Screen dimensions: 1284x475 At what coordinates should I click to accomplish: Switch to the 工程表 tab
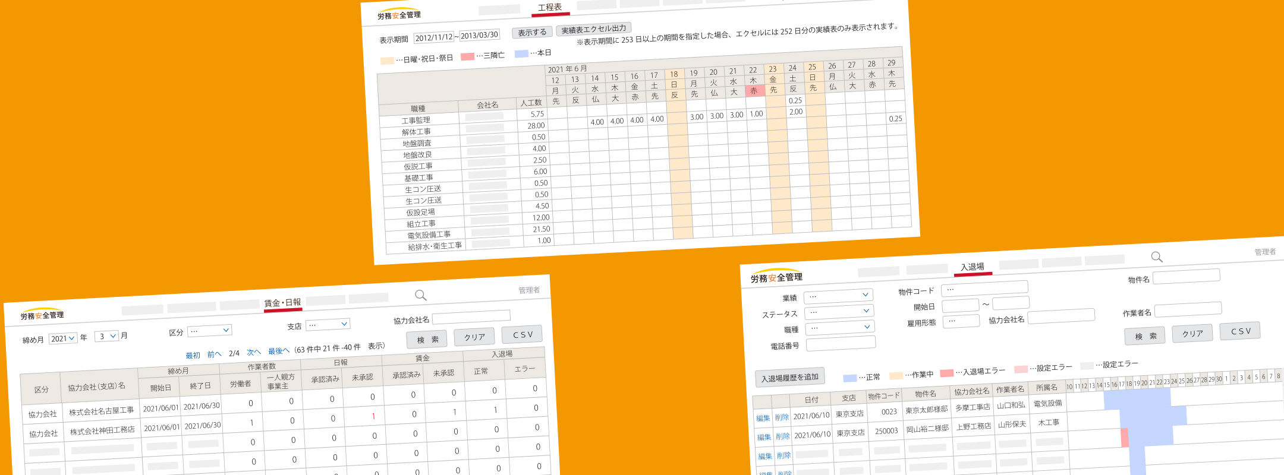coord(549,8)
